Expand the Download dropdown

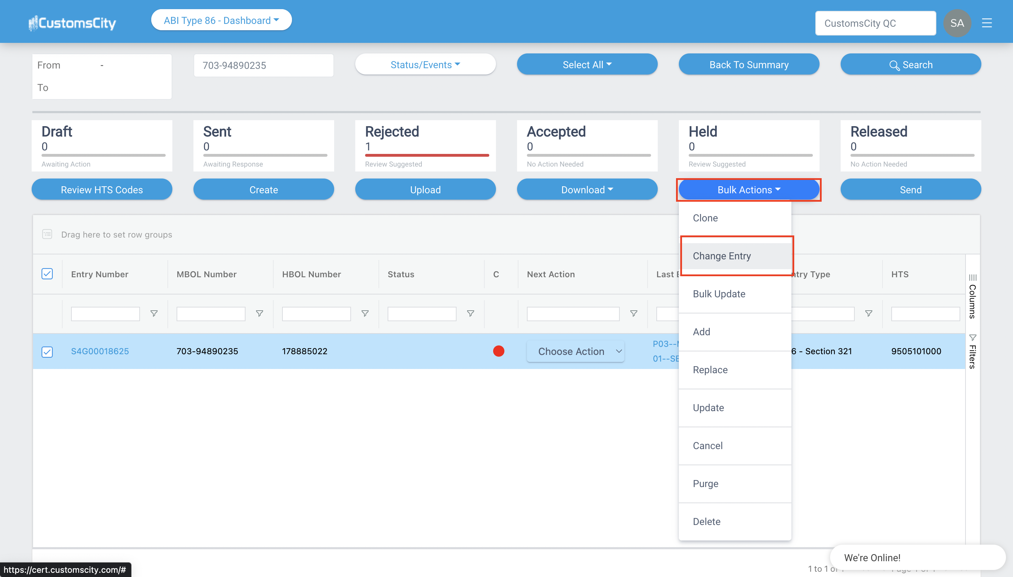tap(587, 189)
